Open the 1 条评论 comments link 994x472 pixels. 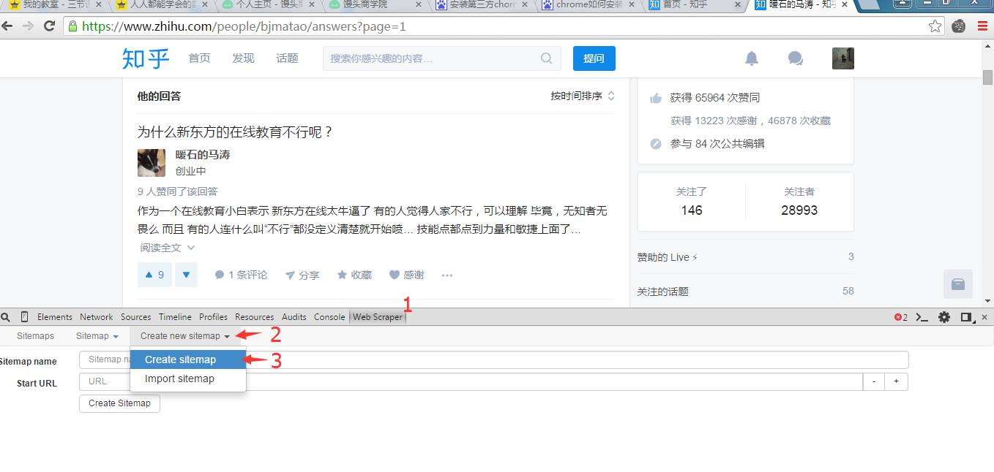(241, 275)
